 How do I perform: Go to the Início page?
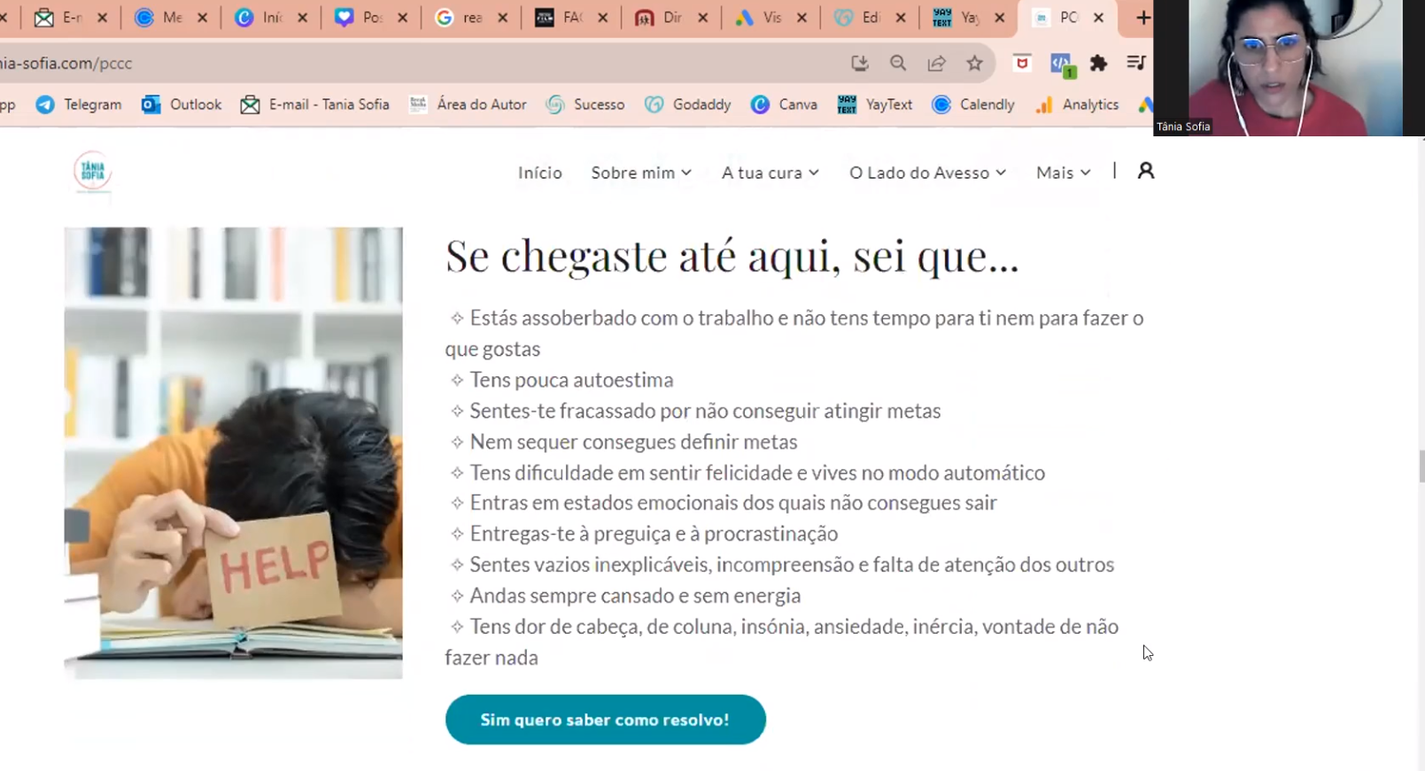(539, 173)
